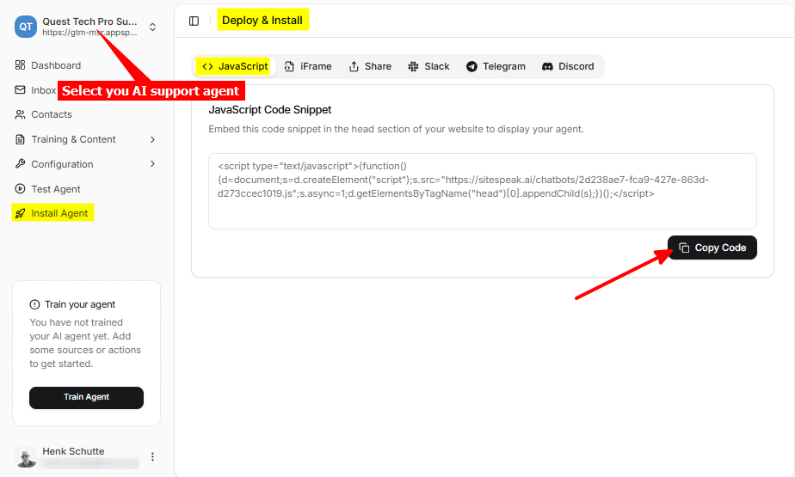Image resolution: width=795 pixels, height=477 pixels.
Task: Click the Contacts people icon
Action: tap(21, 114)
